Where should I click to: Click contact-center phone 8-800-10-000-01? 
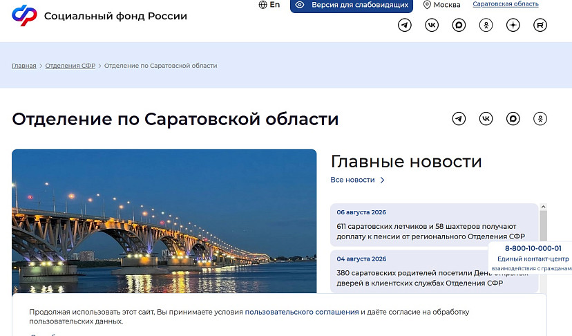(533, 249)
